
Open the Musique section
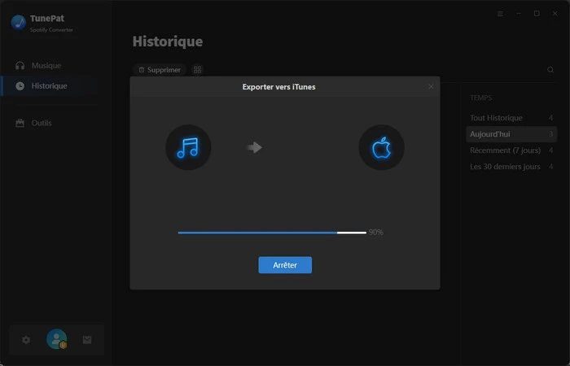[x=46, y=65]
